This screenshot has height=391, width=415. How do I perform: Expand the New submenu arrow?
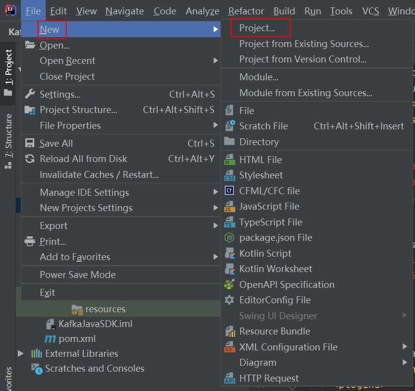pos(216,29)
